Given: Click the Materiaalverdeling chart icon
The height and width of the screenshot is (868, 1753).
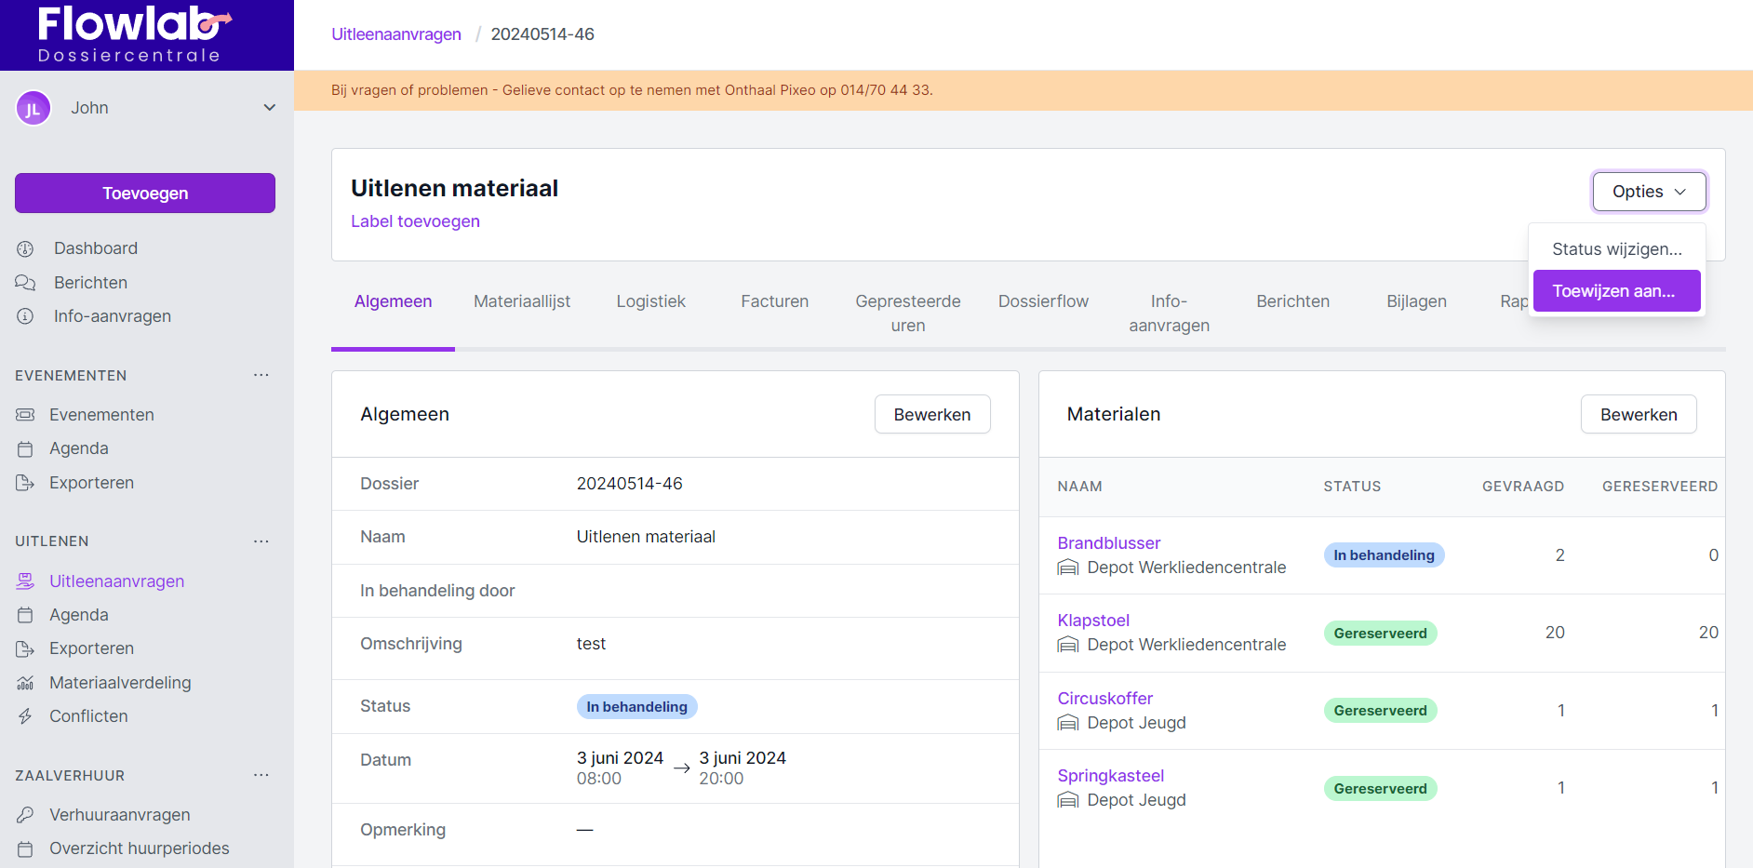Looking at the screenshot, I should point(25,683).
